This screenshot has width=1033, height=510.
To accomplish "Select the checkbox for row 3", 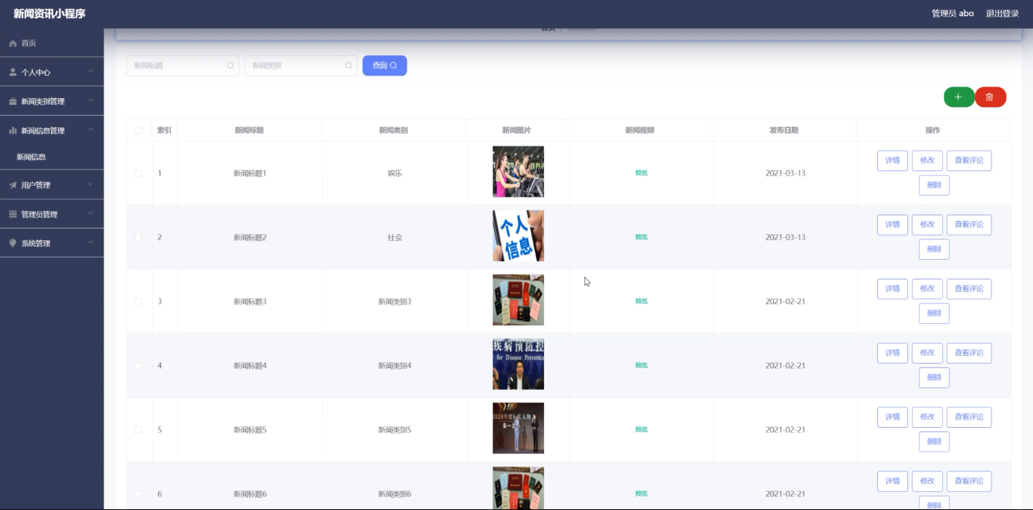I will (138, 301).
